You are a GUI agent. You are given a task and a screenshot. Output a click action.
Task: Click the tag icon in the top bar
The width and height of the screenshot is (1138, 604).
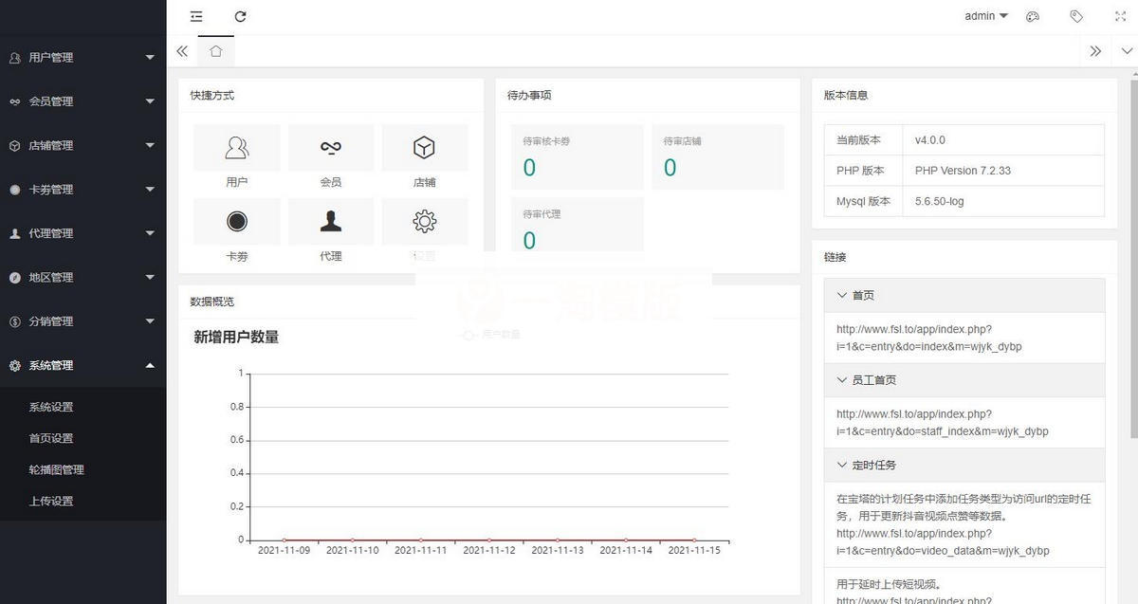click(1075, 16)
